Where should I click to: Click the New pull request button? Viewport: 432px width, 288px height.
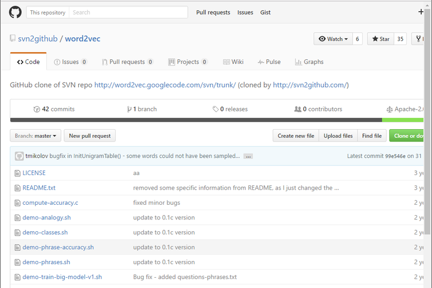click(90, 136)
